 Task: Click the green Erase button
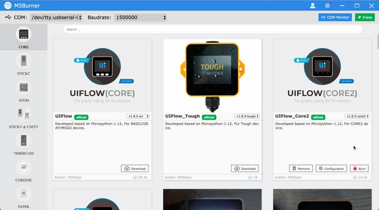[365, 17]
